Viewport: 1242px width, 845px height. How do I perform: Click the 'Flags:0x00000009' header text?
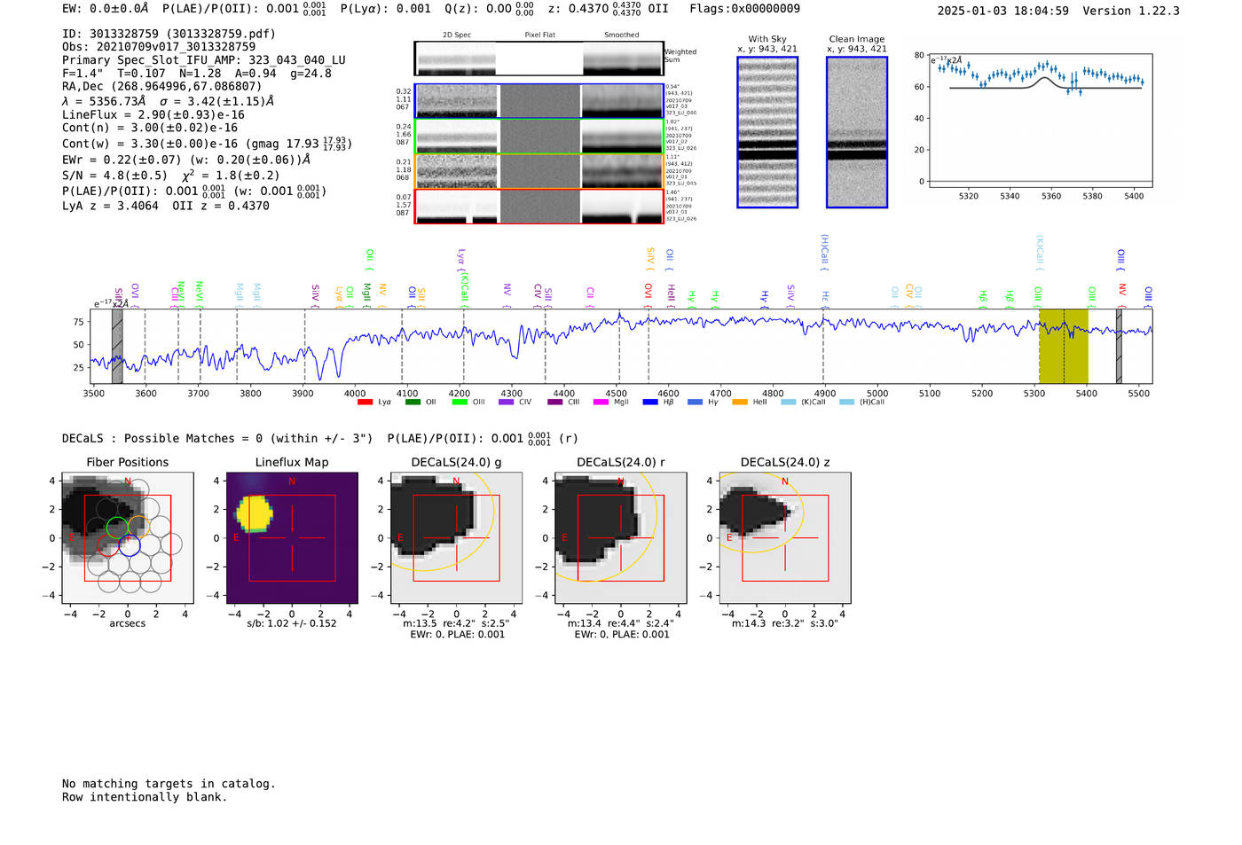pos(744,9)
